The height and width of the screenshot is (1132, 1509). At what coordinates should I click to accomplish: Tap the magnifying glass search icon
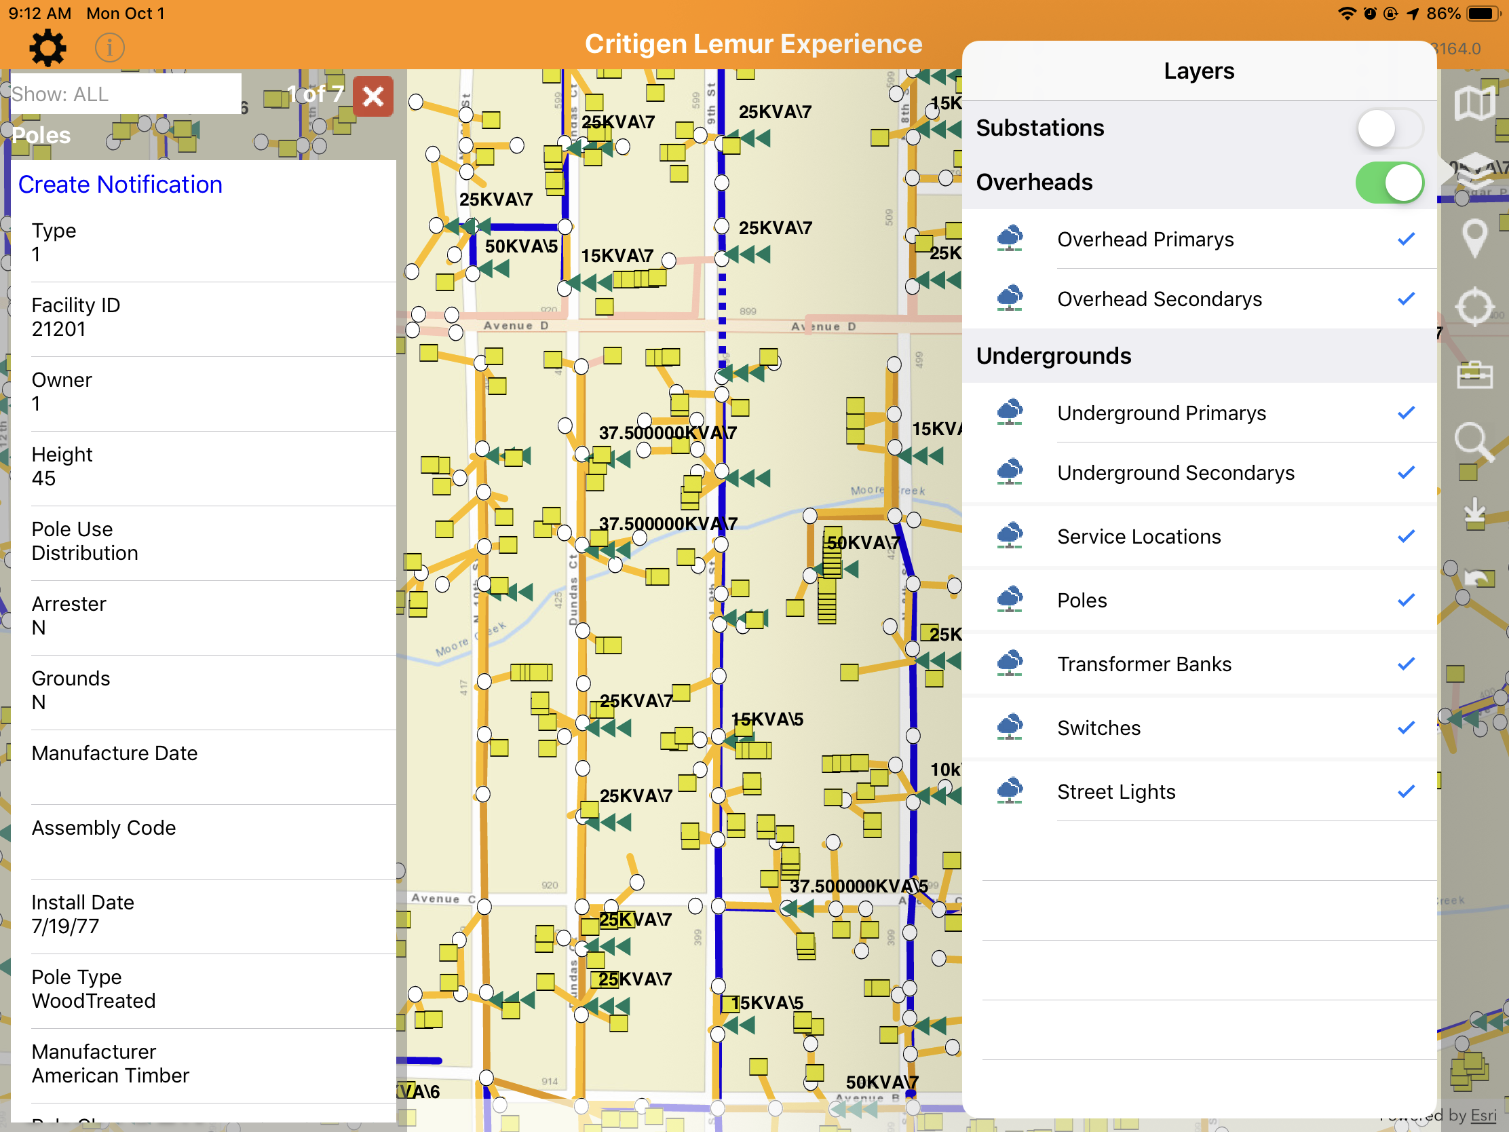tap(1474, 442)
